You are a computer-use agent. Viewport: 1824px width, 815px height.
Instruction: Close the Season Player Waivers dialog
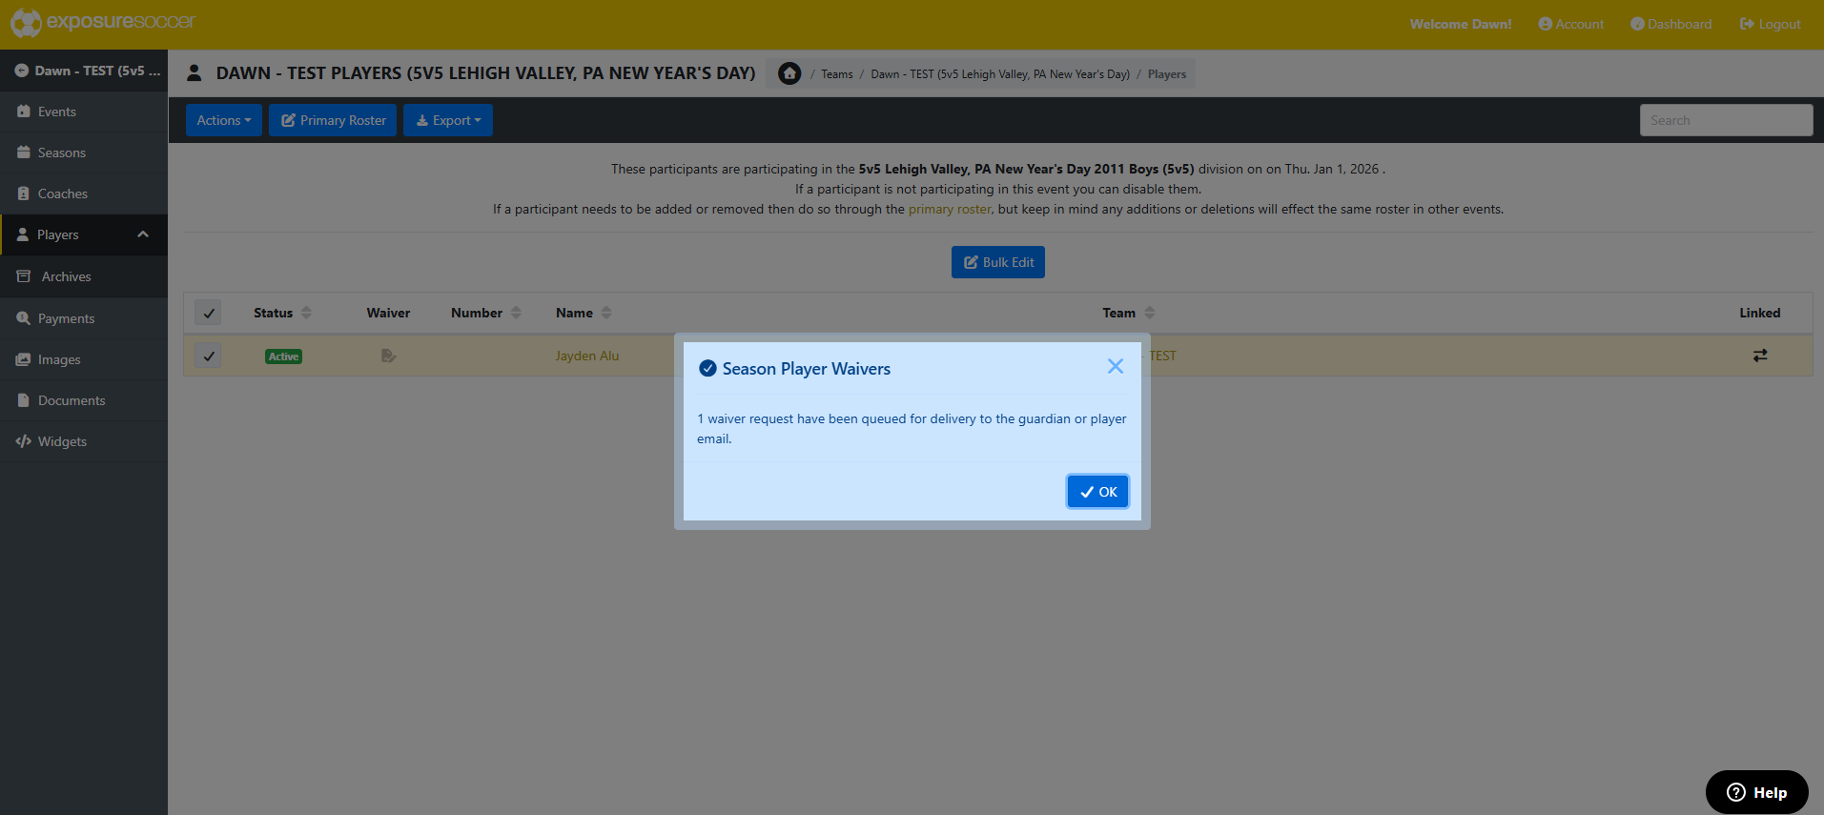(1116, 366)
